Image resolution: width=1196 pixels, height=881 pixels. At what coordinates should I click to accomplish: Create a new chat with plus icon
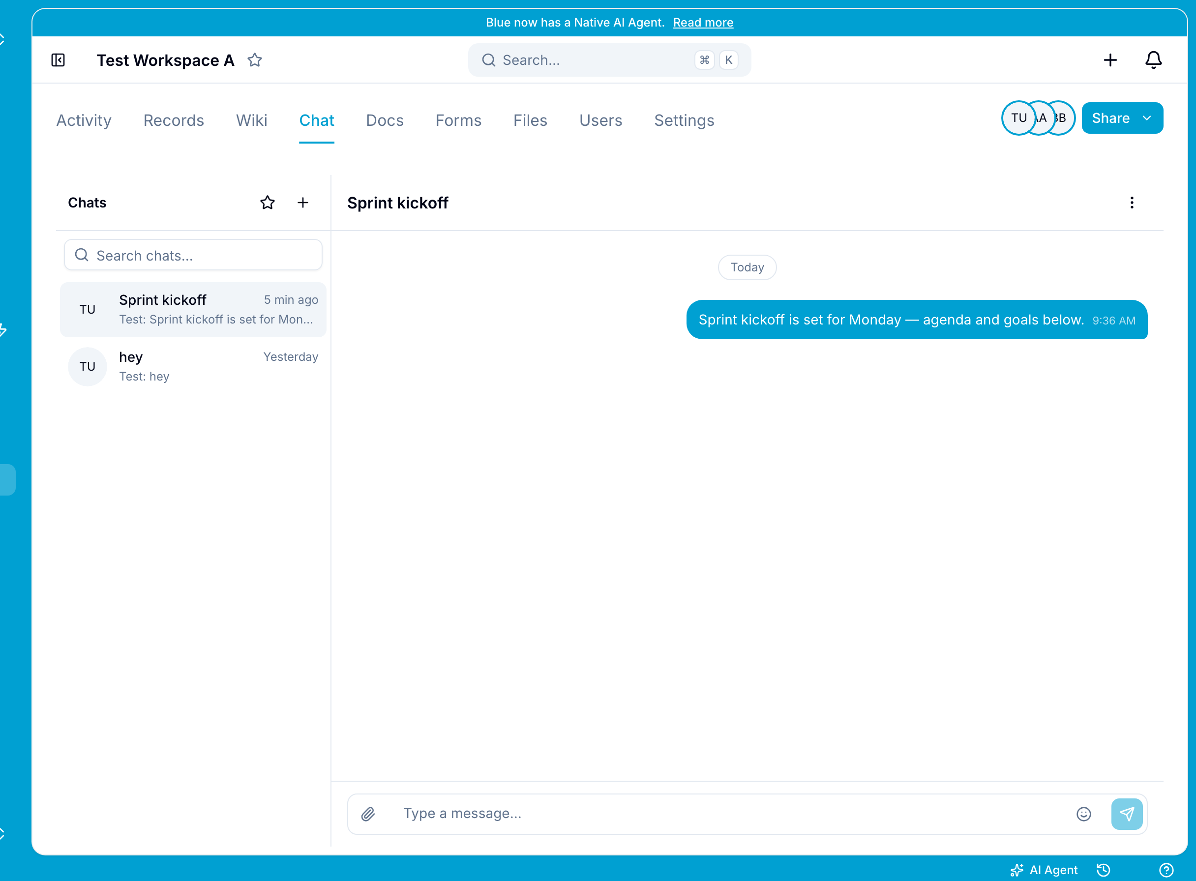click(x=302, y=203)
